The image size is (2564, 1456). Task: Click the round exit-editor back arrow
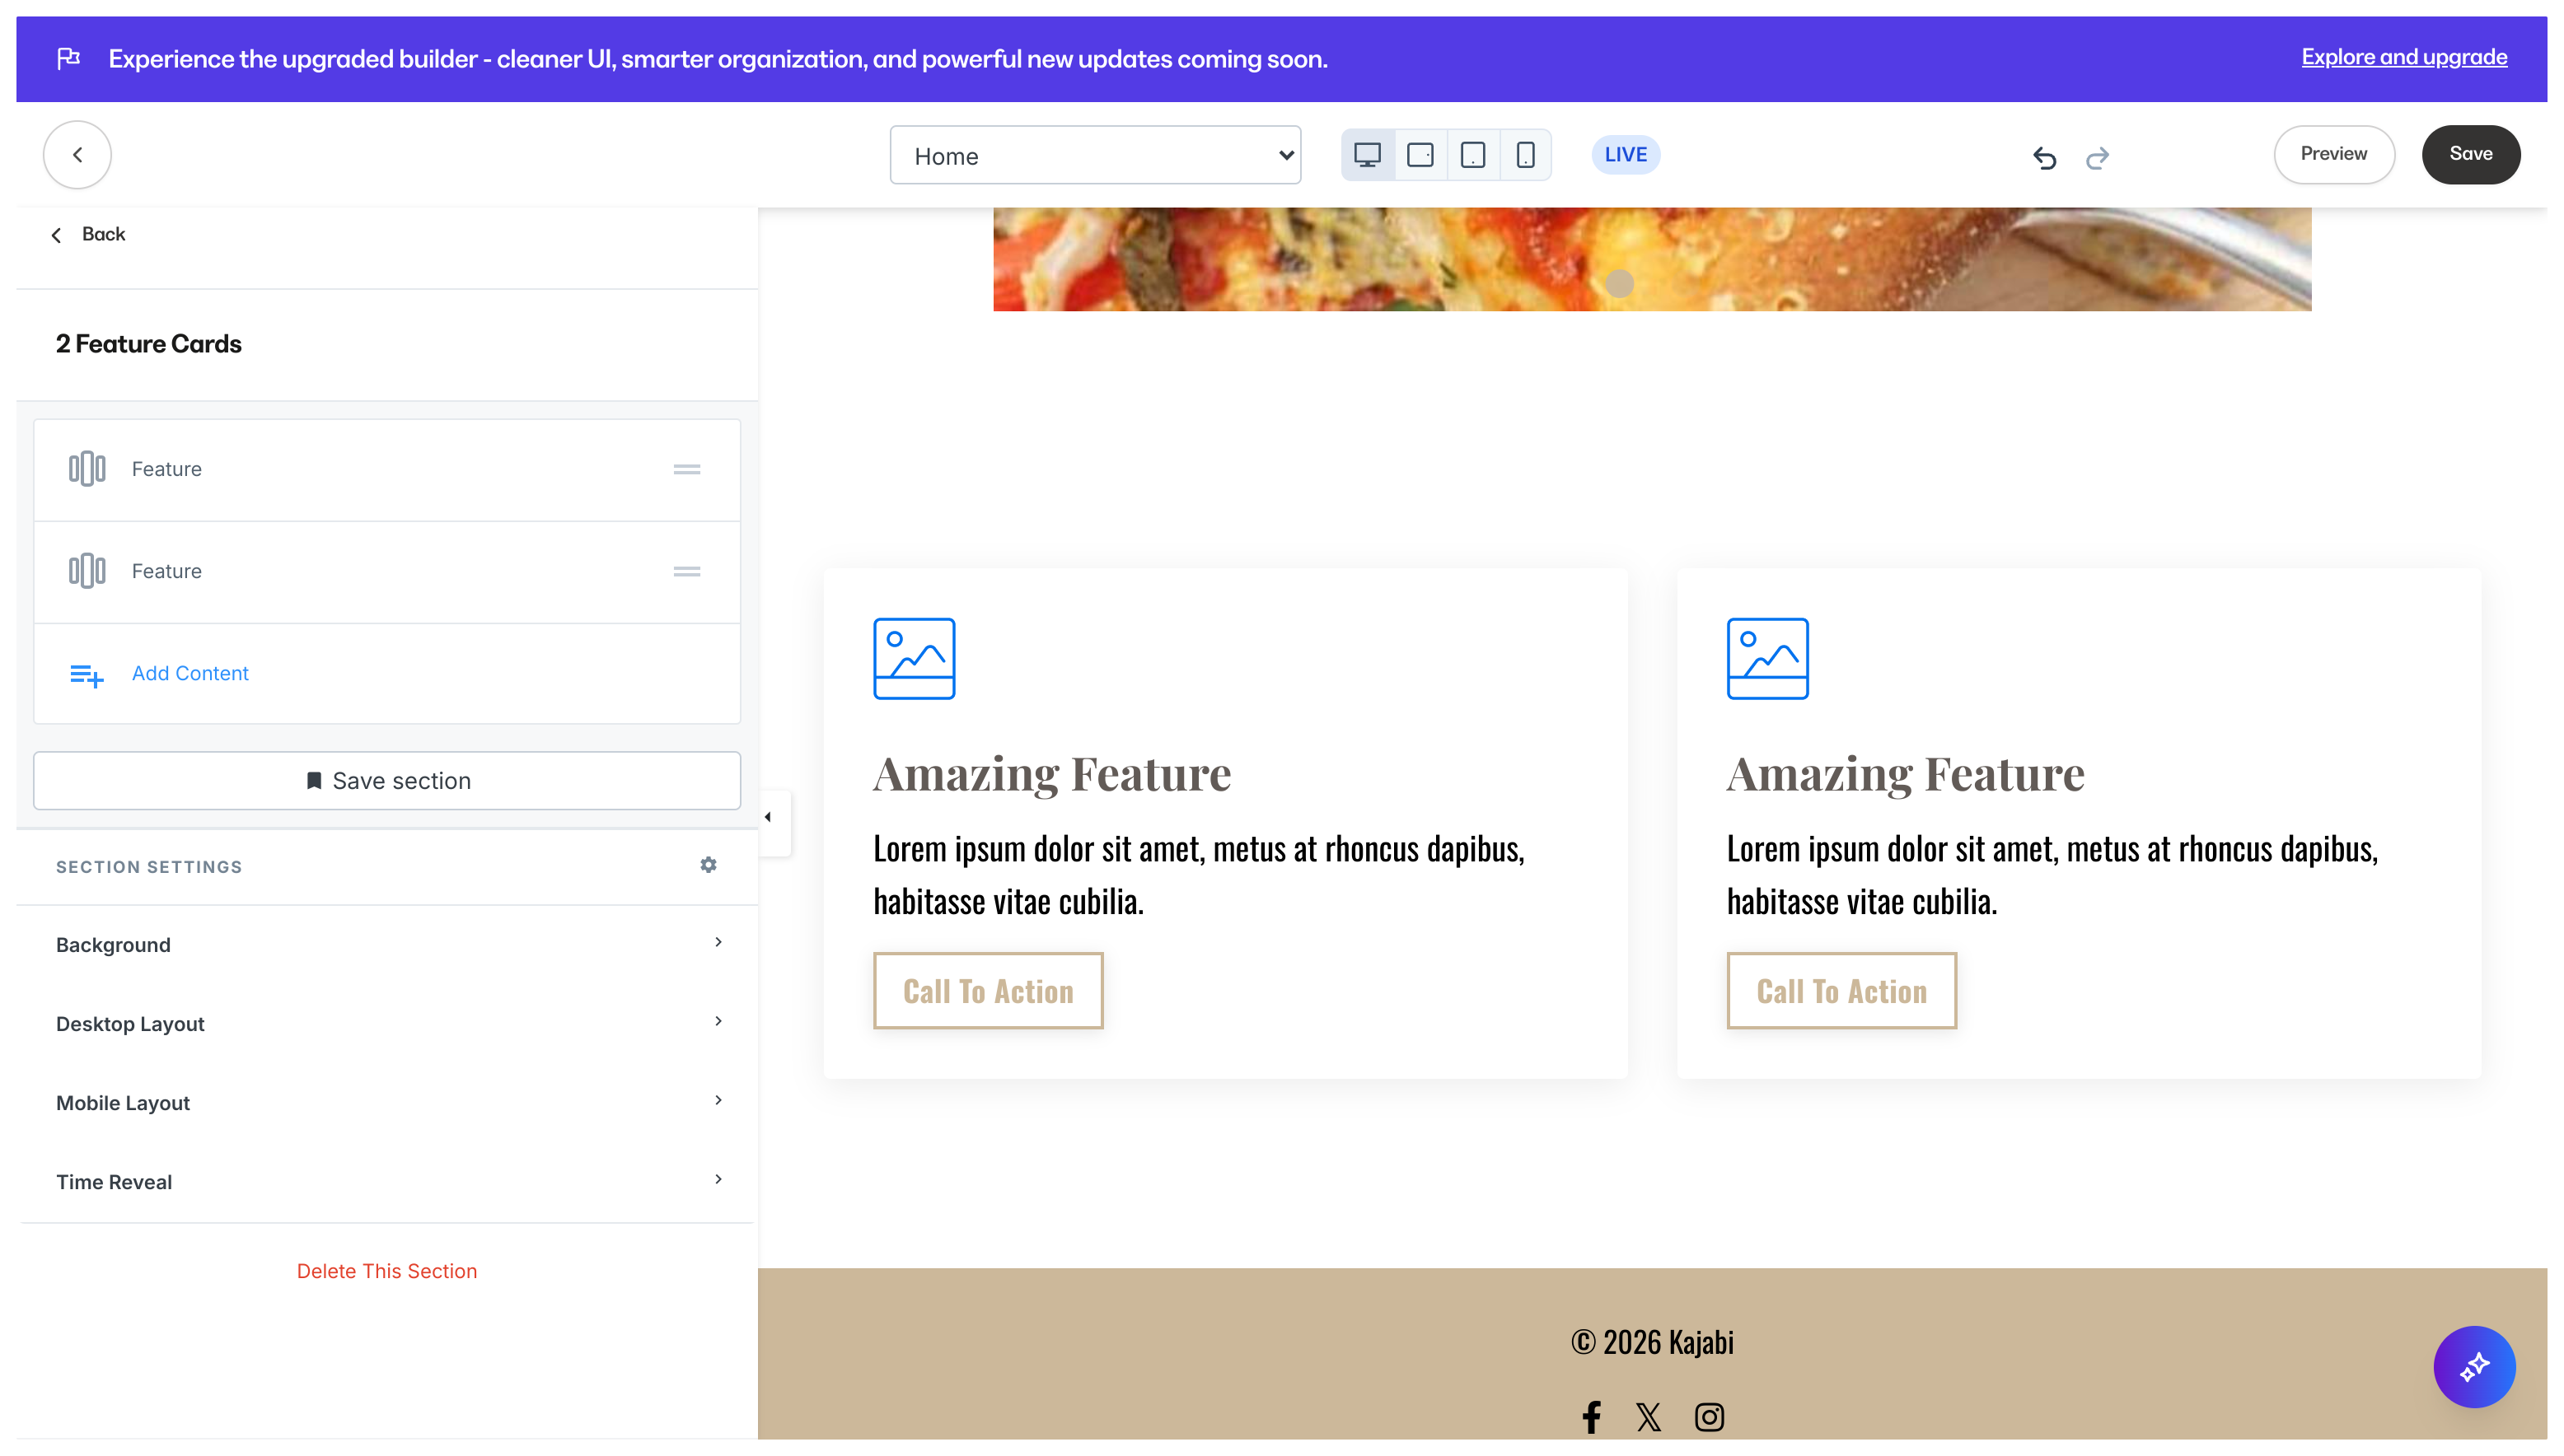point(77,155)
